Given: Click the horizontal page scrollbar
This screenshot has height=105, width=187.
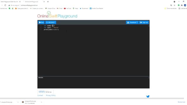Looking at the screenshot, I should tap(92, 99).
